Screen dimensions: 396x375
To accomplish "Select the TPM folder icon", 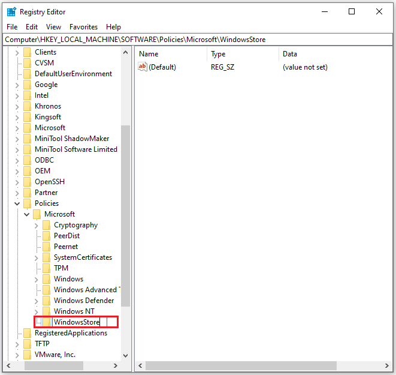I will pos(46,268).
